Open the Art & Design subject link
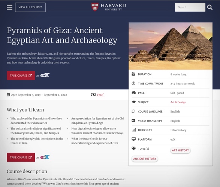Image resolution: width=220 pixels, height=187 pixels. click(178, 102)
